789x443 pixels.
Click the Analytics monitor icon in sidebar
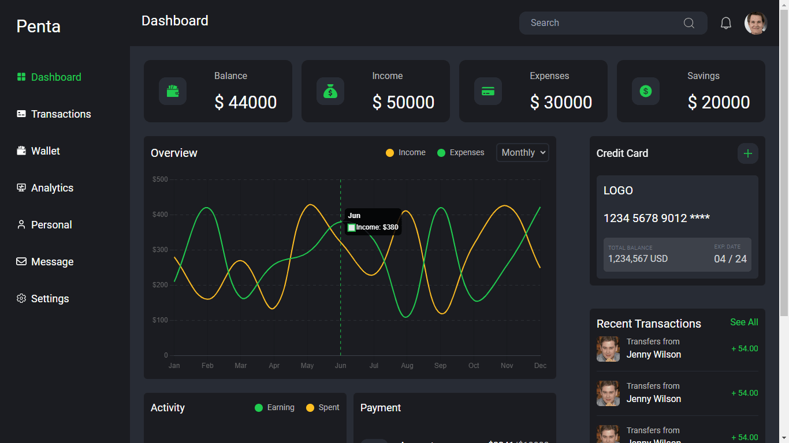21,187
